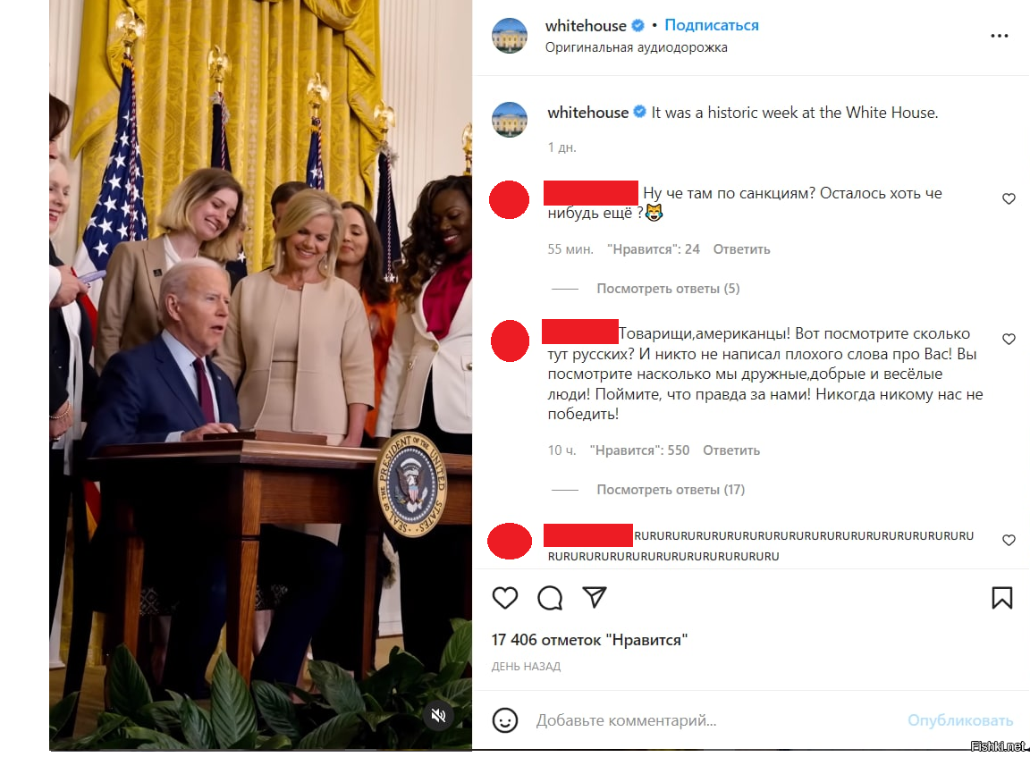Expand 'Посмотреть ответы (5)' replies
The width and height of the screenshot is (1030, 757).
coord(668,288)
